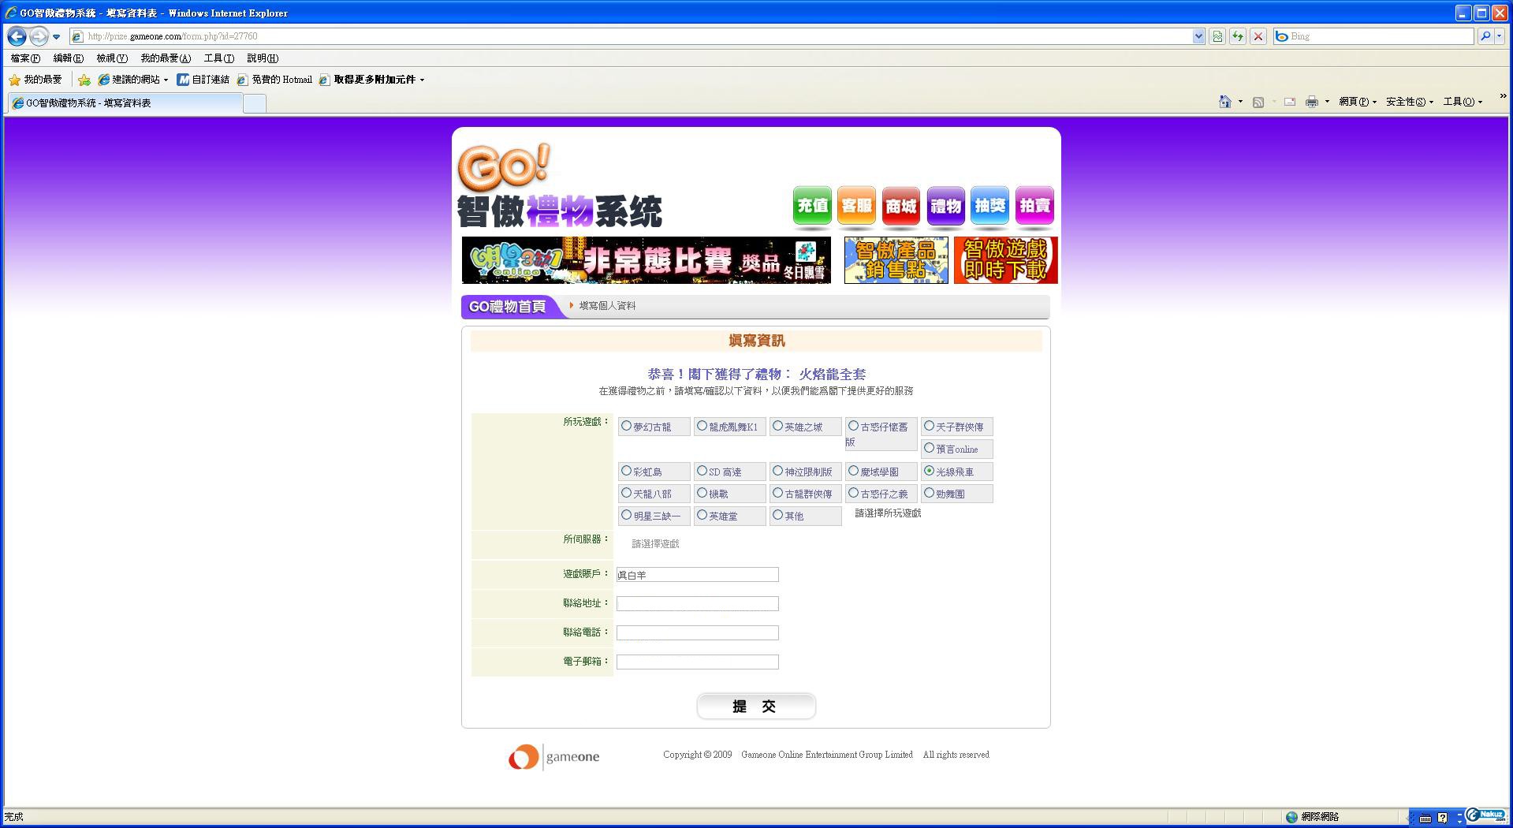Click the purple 禮物 icon button
Viewport: 1513px width, 828px height.
pyautogui.click(x=945, y=207)
